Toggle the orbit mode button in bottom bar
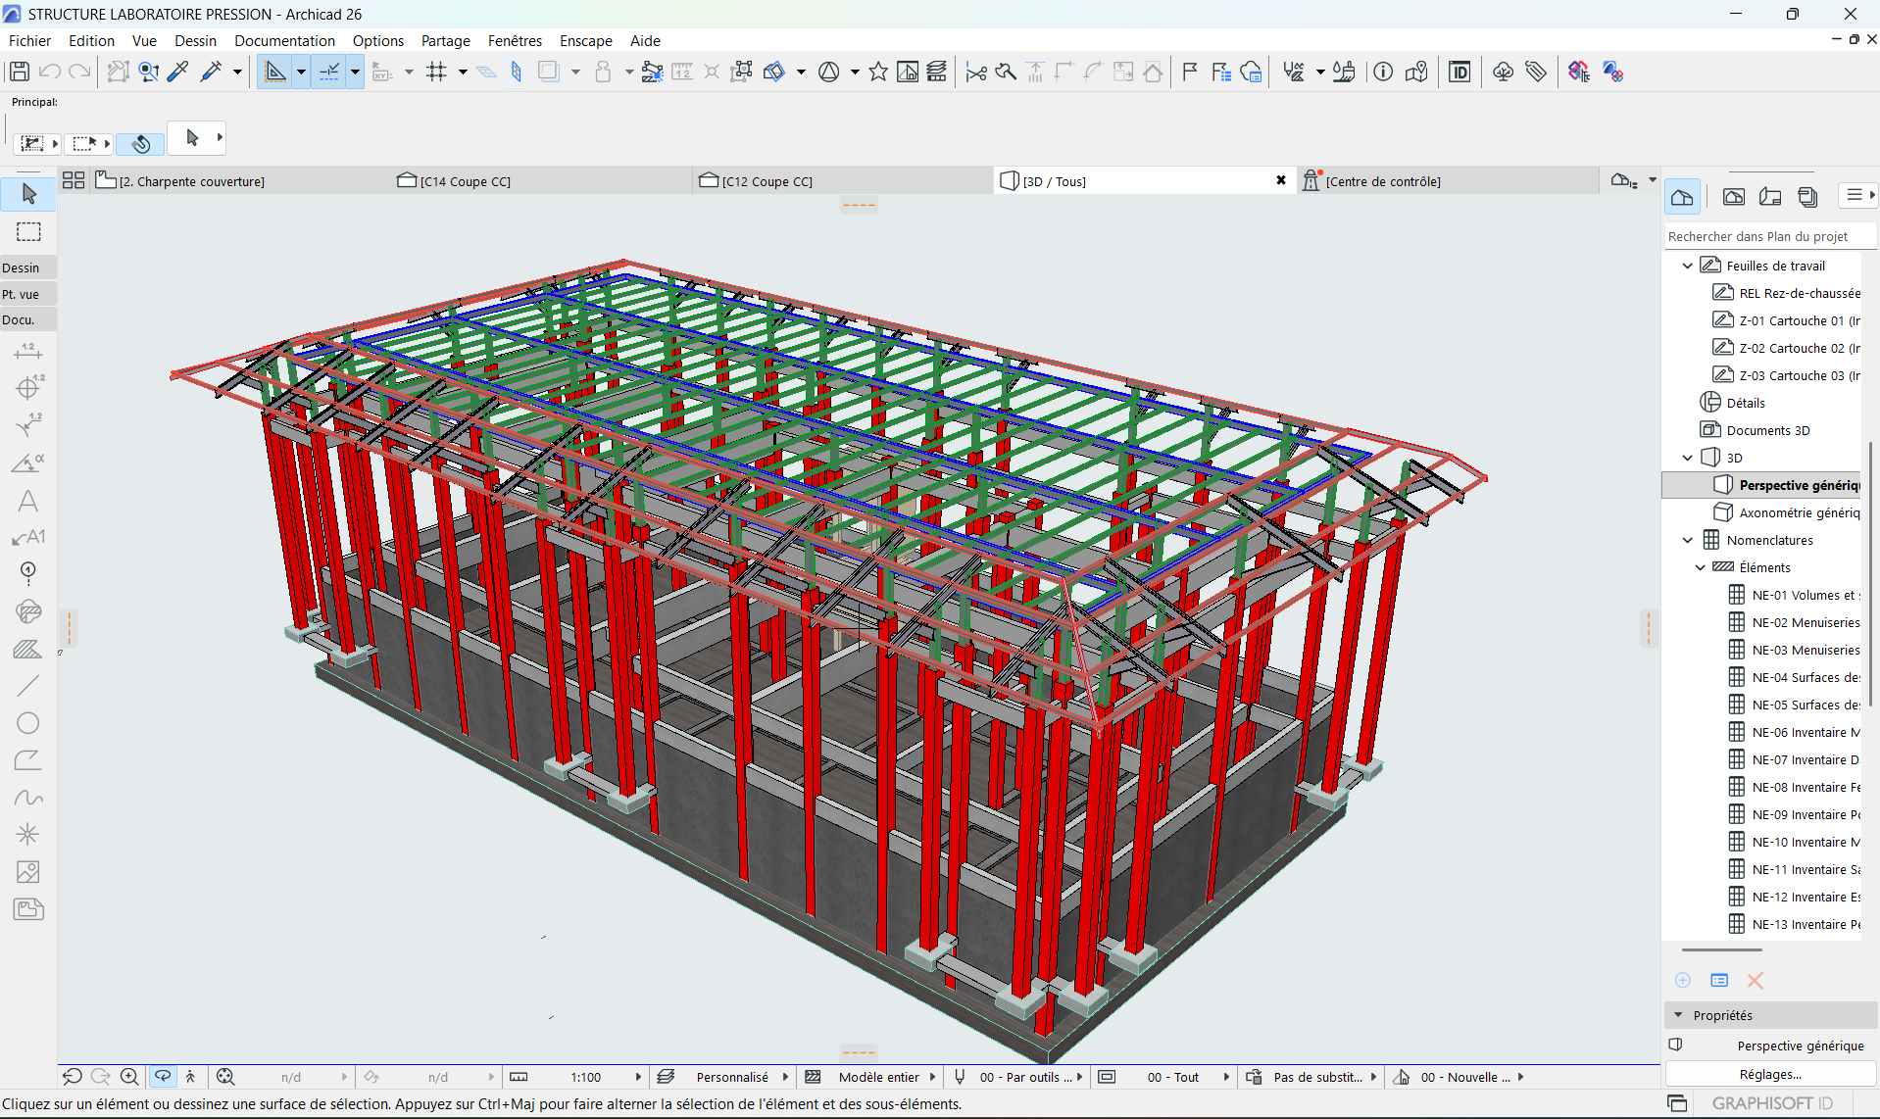 (163, 1077)
